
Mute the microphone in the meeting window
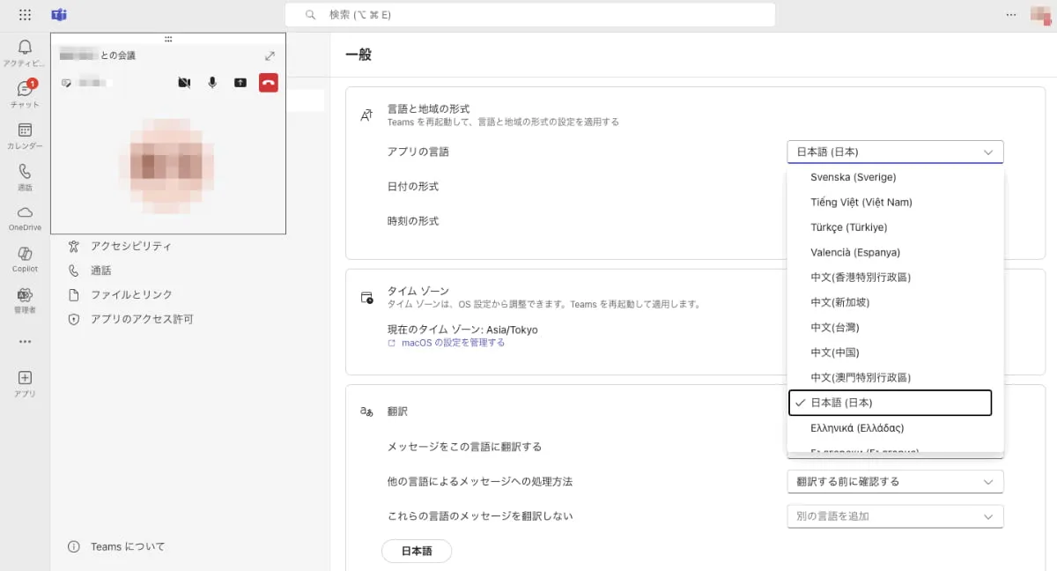click(x=212, y=82)
